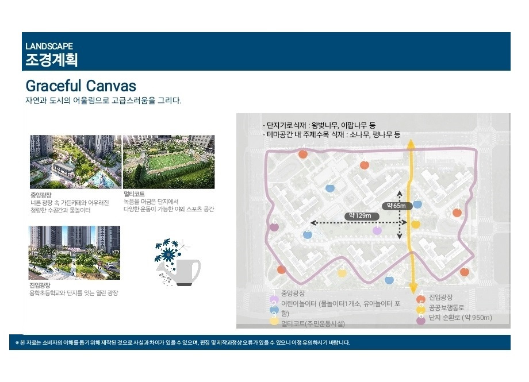Click the blue legend dot for 어린이놀이터
Viewport: 529px width, 382px height.
tap(274, 310)
